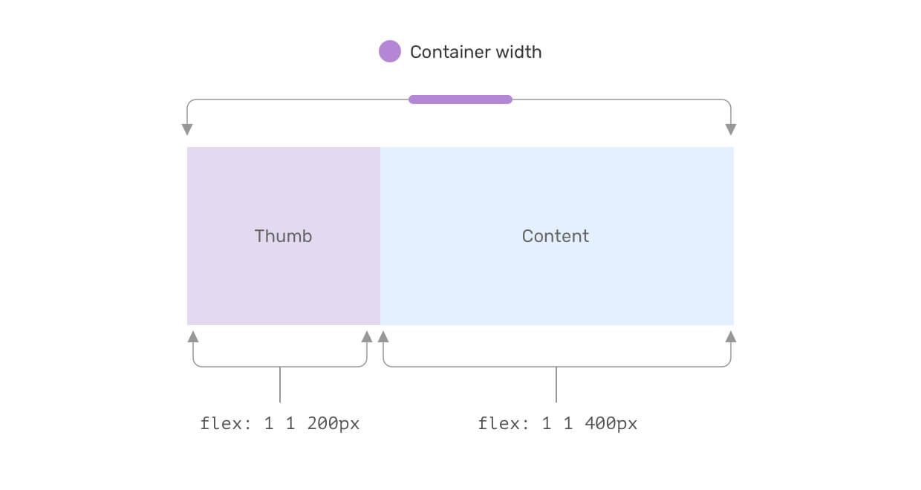Click the up arrow below Thumb's right edge
The width and height of the screenshot is (921, 490).
coord(367,337)
